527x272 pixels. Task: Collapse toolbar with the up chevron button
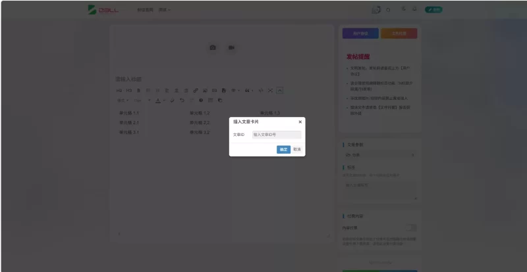[x=279, y=91]
